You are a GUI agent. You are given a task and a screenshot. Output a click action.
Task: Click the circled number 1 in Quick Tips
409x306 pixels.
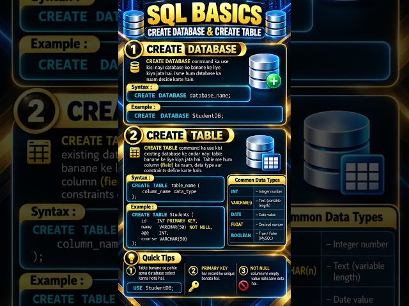click(131, 270)
